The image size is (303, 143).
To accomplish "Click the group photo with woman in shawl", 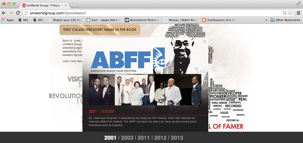I will [135, 90].
